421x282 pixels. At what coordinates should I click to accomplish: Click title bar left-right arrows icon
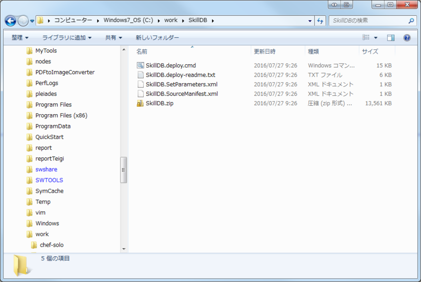point(334,5)
